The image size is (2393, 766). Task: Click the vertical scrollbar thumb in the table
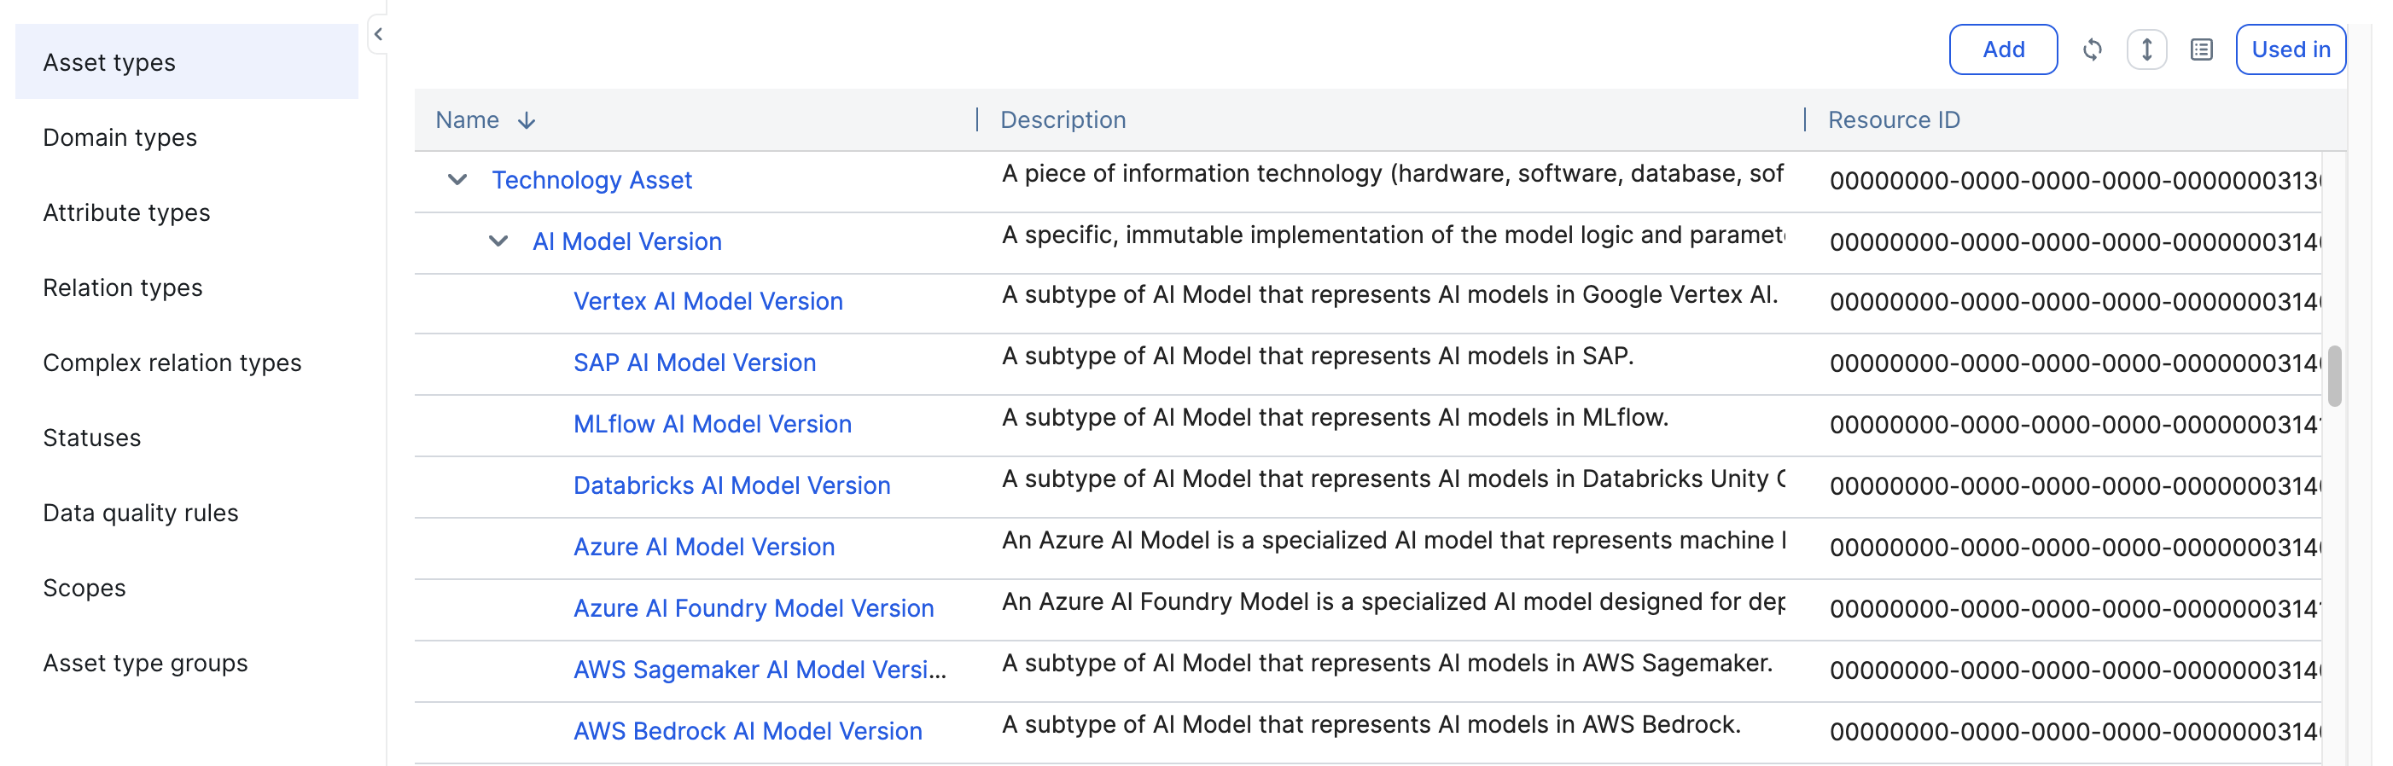(2333, 376)
